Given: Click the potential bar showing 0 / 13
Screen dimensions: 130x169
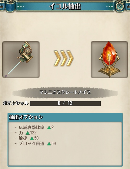Looking at the screenshot, I should click(65, 103).
